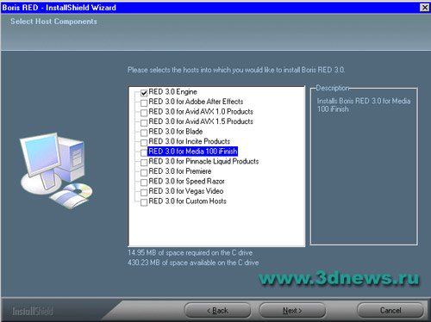Image resolution: width=431 pixels, height=322 pixels.
Task: Return to the previous page with Back
Action: tap(217, 311)
